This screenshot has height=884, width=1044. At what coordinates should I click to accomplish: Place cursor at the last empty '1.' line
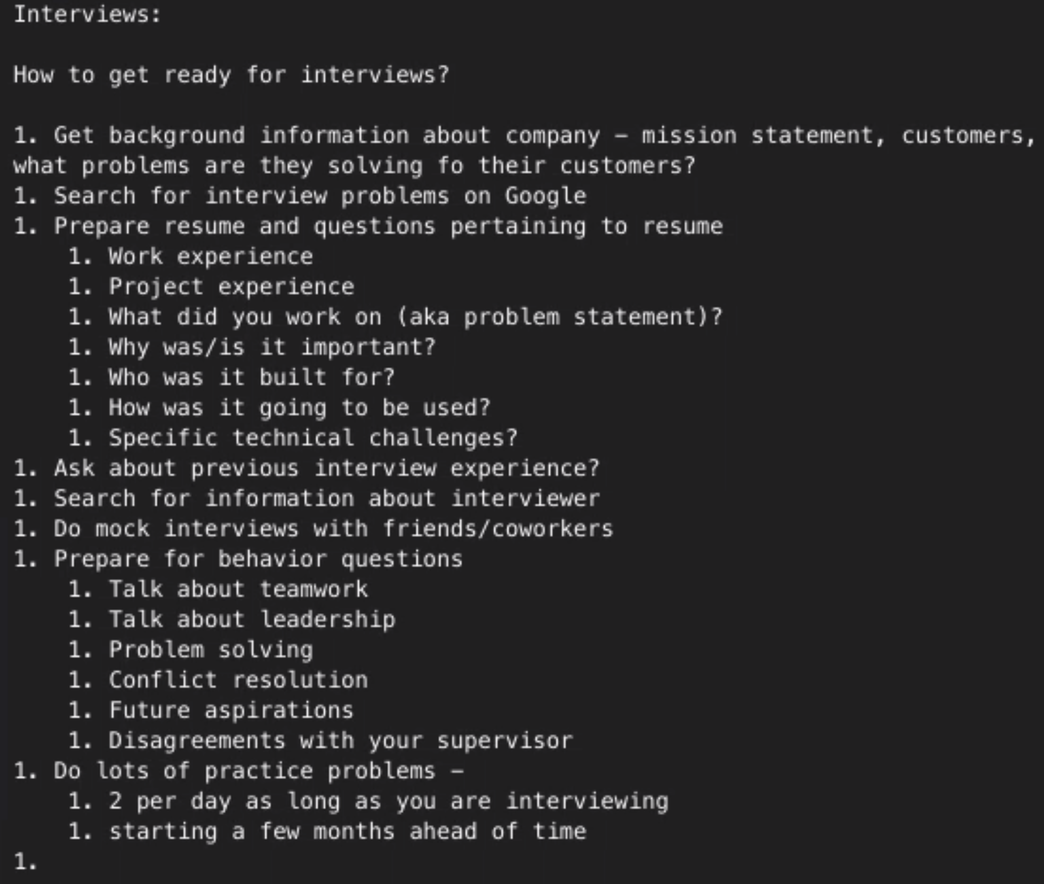coord(26,862)
